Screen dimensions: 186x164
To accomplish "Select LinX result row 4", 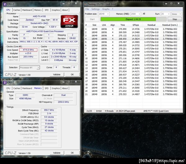I will coord(132,39).
